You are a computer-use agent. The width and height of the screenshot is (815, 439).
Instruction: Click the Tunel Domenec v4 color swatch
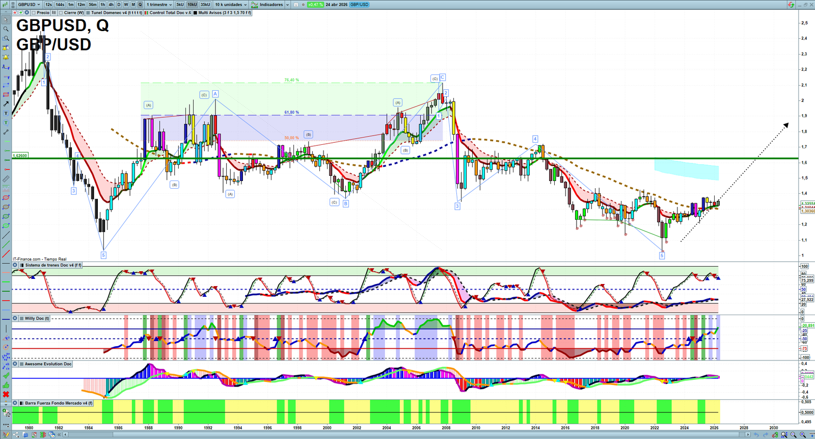[88, 13]
